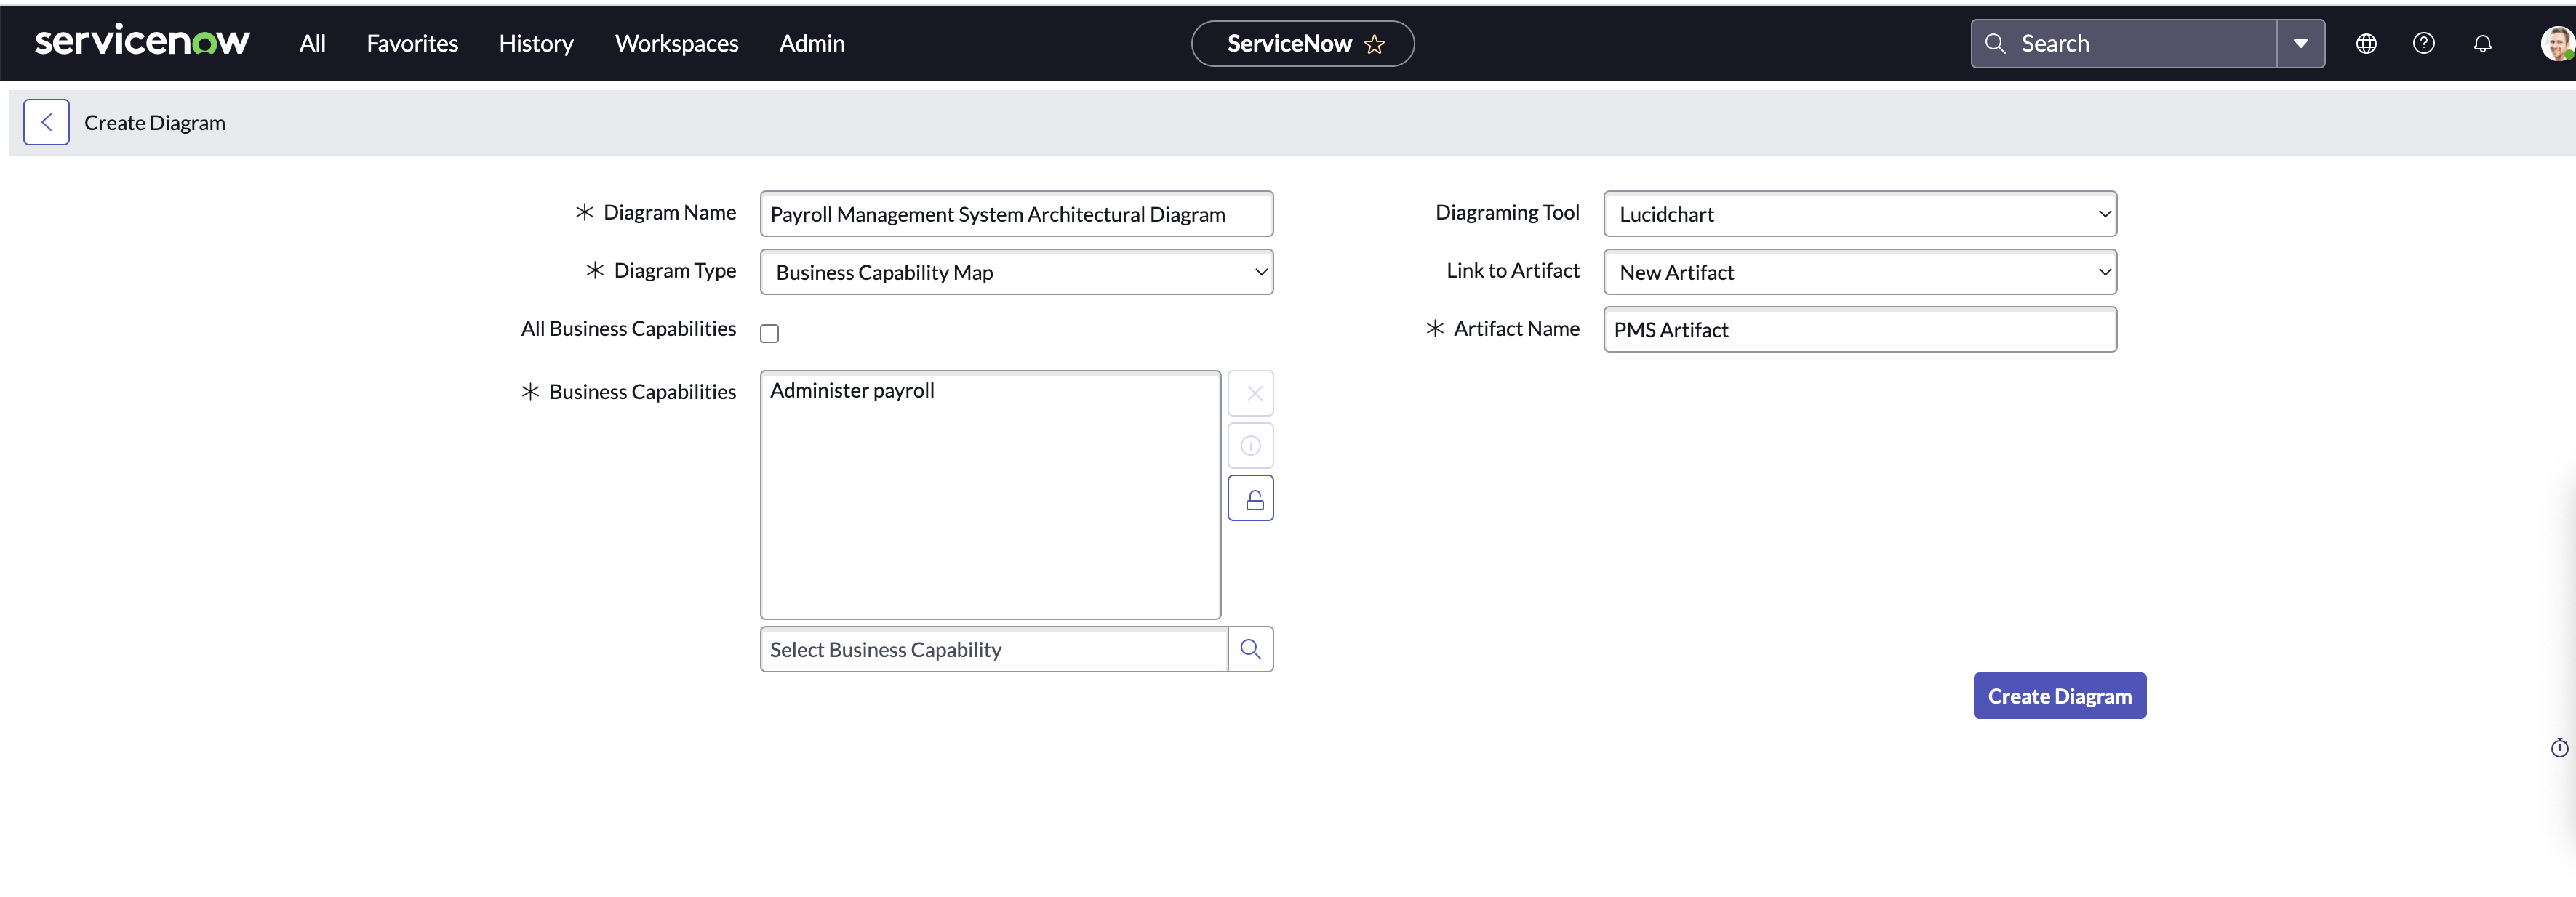This screenshot has width=2576, height=897.
Task: Click the Artifact Name input field
Action: pyautogui.click(x=1858, y=329)
